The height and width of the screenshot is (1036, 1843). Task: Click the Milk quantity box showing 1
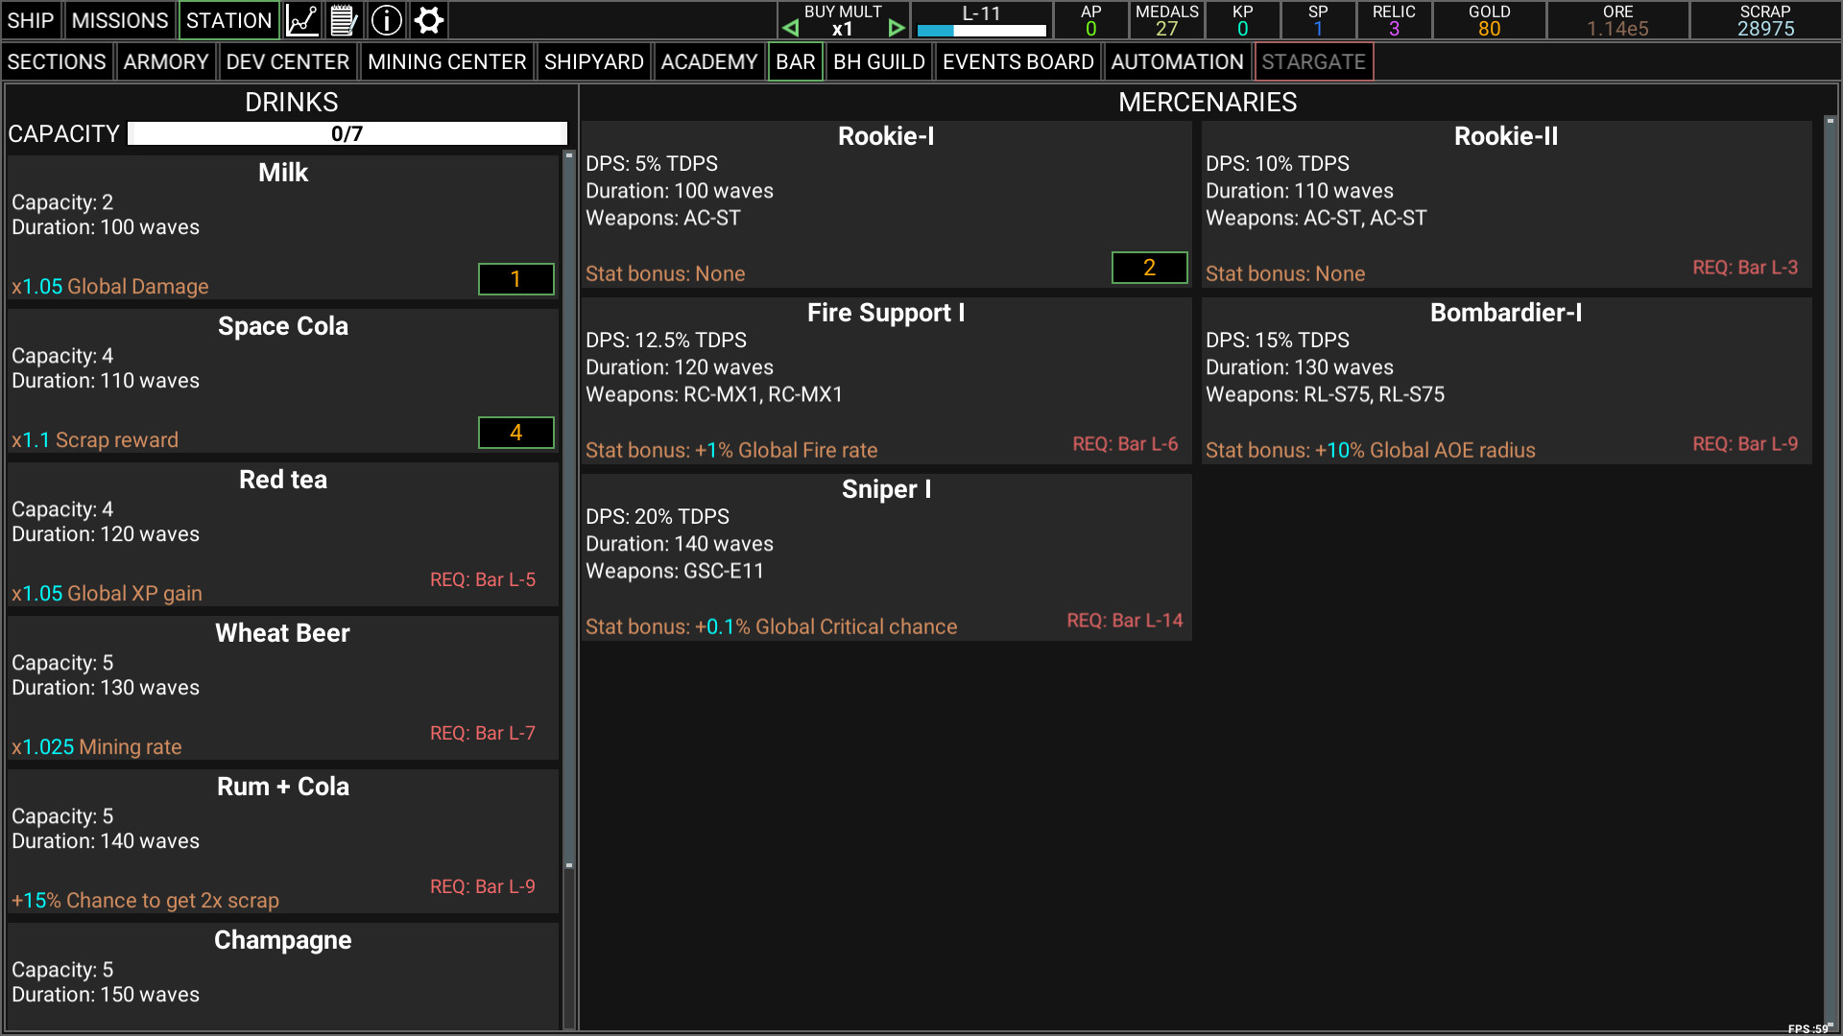coord(515,279)
